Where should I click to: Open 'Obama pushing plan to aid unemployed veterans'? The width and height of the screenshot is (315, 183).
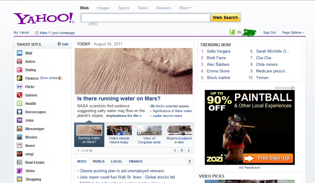122,171
